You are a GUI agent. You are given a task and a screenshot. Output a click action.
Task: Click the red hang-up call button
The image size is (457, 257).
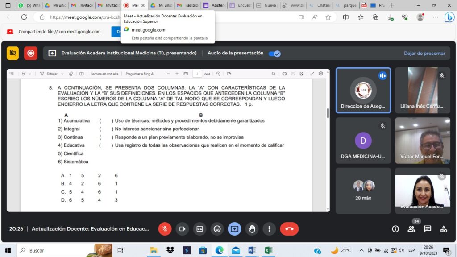pos(289,229)
